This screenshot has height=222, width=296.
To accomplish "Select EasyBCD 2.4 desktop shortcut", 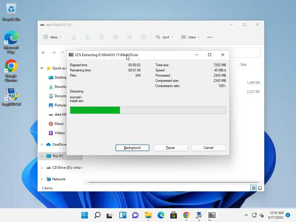I will 11,97.
